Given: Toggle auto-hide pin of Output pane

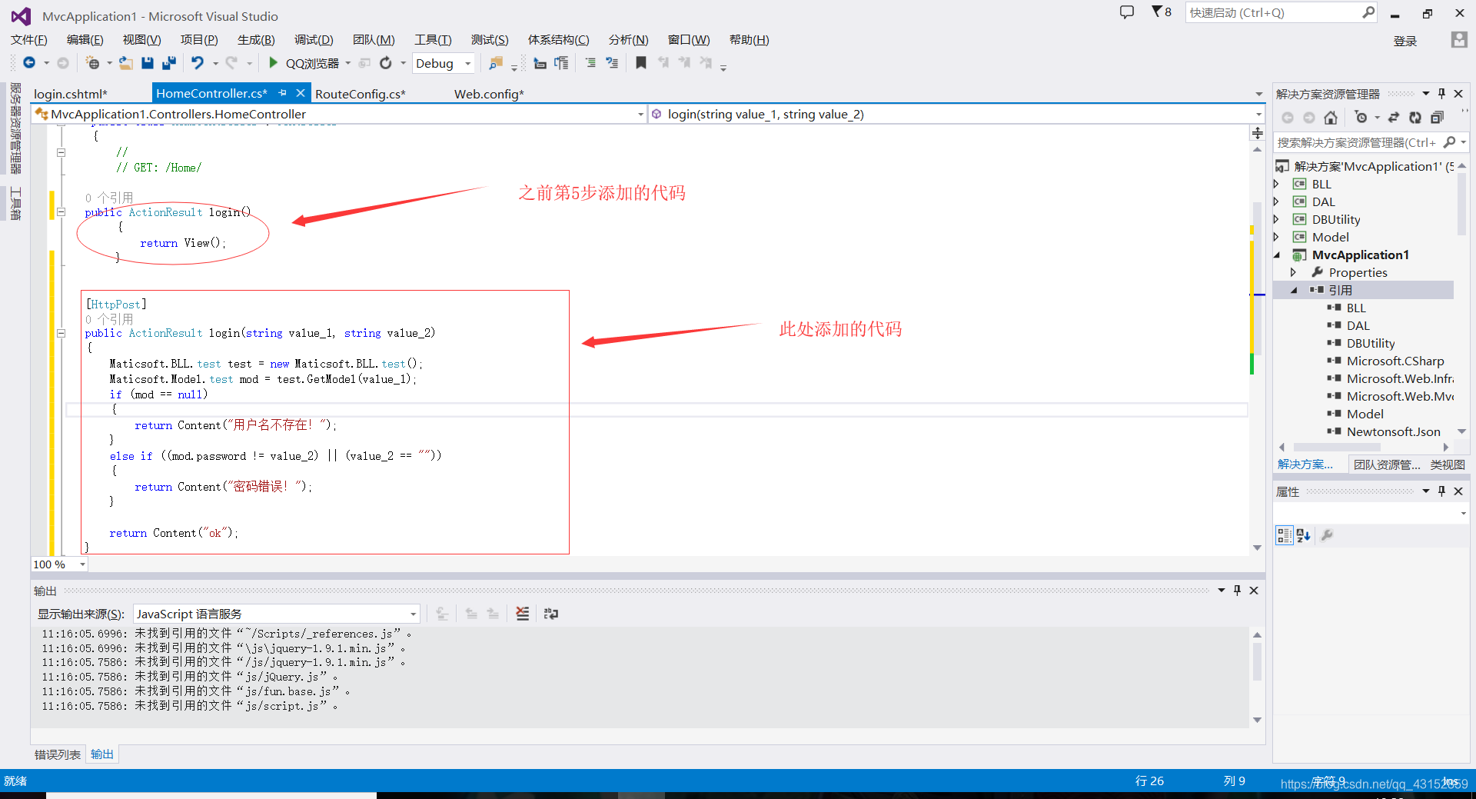Looking at the screenshot, I should click(1237, 590).
